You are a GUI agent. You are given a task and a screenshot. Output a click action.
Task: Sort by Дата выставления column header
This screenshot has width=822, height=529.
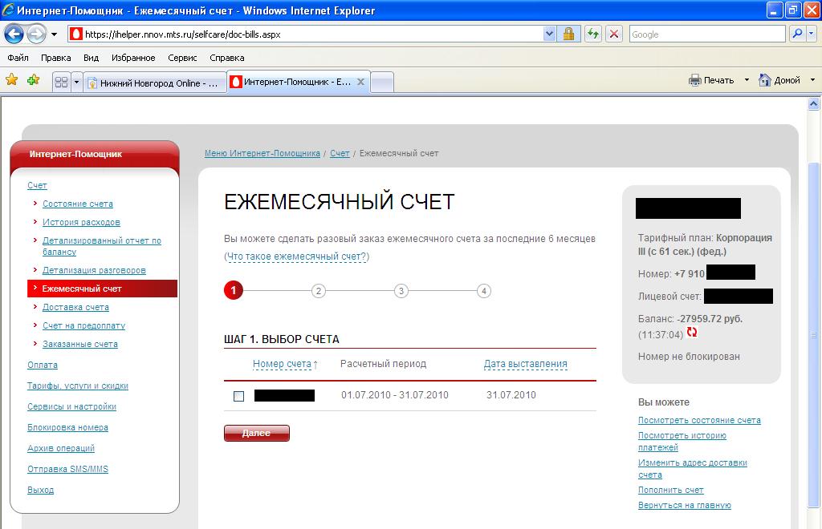tap(525, 364)
